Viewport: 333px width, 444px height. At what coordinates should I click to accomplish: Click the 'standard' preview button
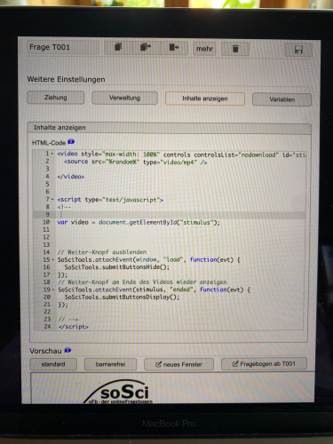click(53, 364)
